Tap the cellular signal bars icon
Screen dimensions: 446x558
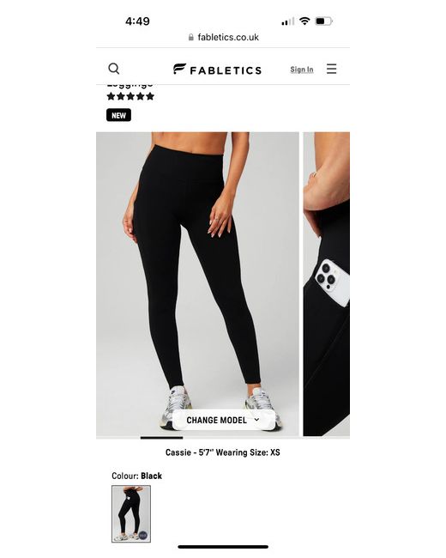[287, 21]
